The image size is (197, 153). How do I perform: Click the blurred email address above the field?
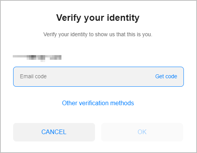37,58
